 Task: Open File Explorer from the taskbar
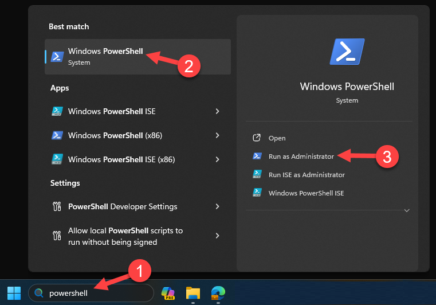click(193, 294)
